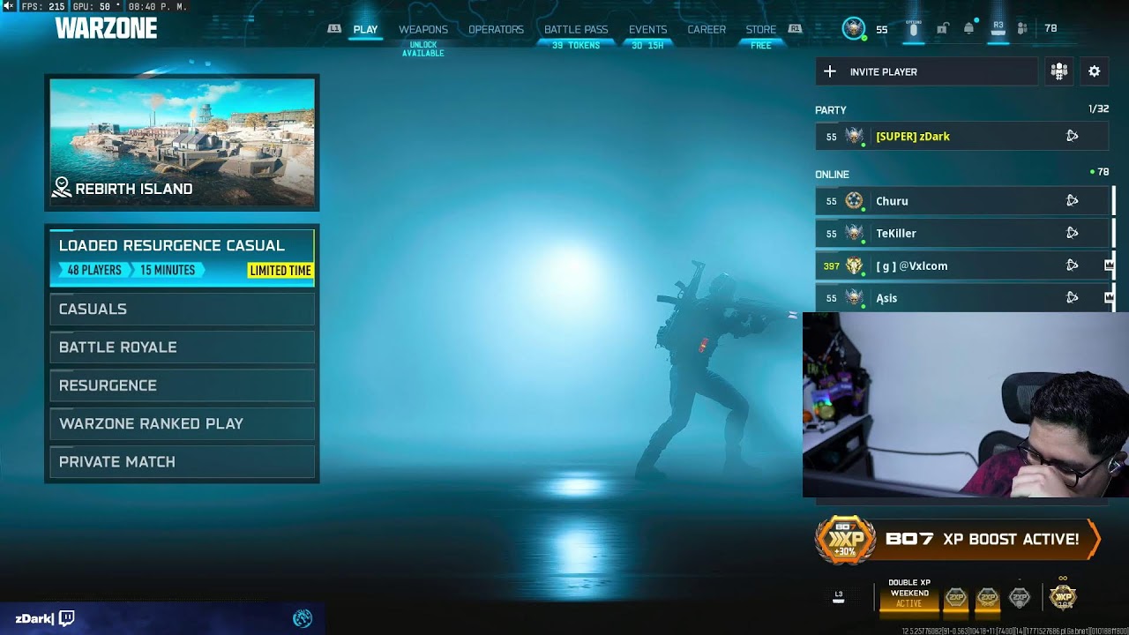This screenshot has height=635, width=1129.
Task: Click the L1 bumper icon before Play
Action: 334,29
